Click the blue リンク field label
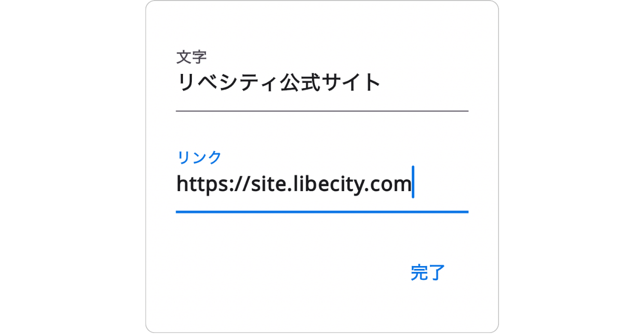 [x=199, y=158]
